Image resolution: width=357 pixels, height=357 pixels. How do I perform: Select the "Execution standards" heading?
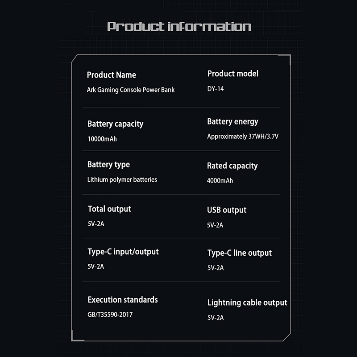[122, 300]
